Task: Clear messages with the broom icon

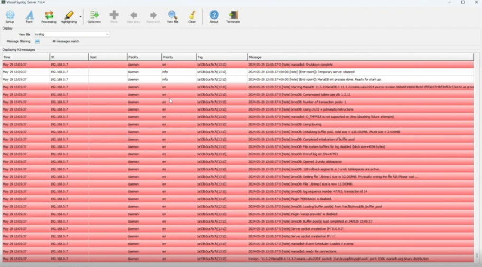Action: (192, 16)
